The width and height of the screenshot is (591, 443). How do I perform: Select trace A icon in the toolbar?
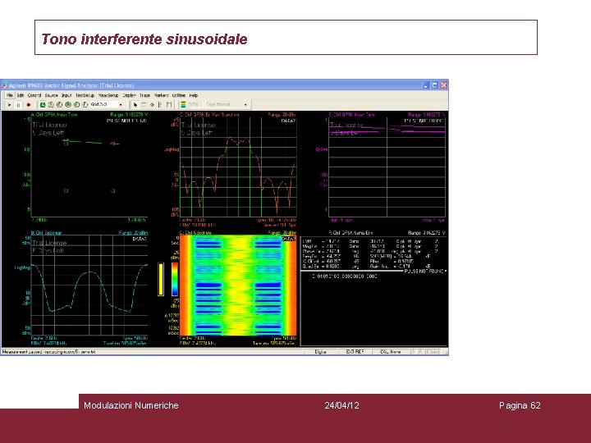click(43, 105)
